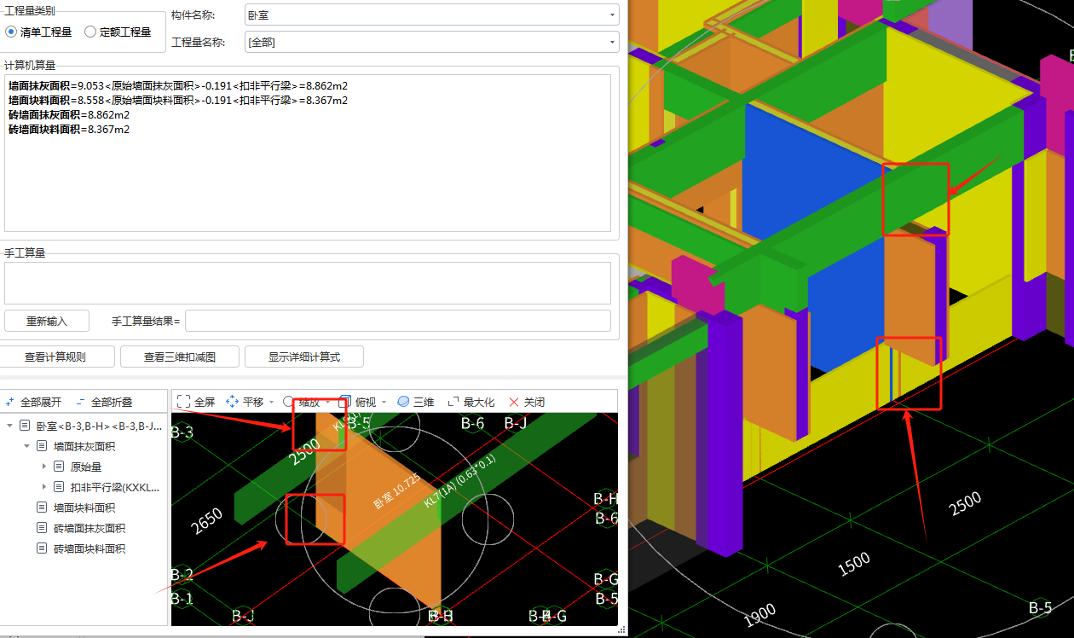Click the B-6 axis label at the viewer's top edge
Viewport: 1074px width, 638px height.
click(x=473, y=423)
